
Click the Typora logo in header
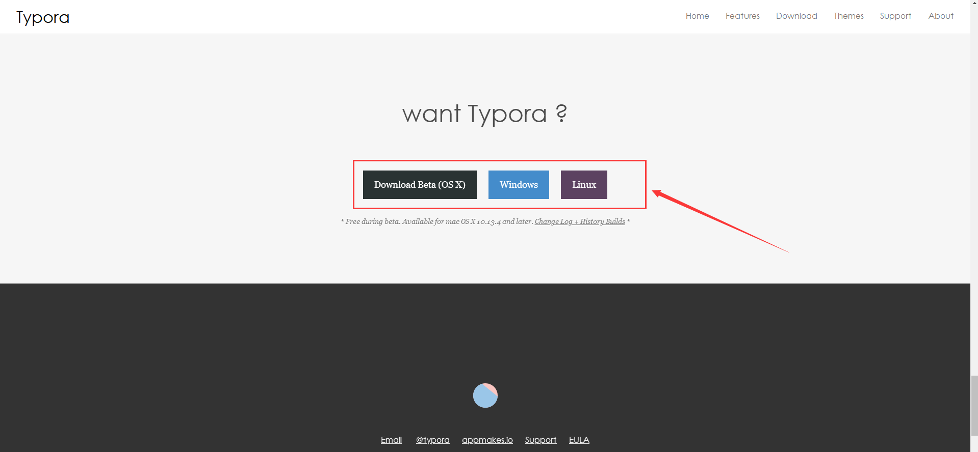tap(43, 17)
